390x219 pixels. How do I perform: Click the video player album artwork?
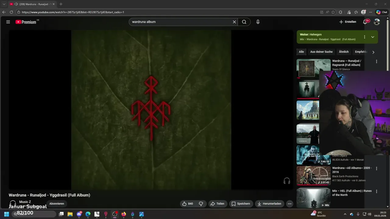[x=151, y=109]
